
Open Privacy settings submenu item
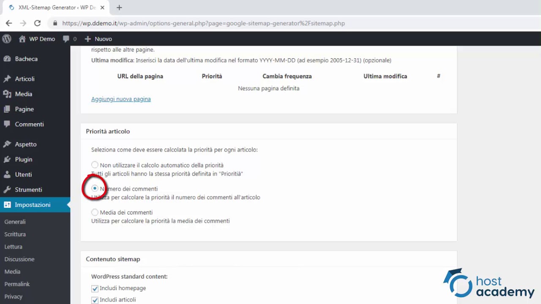pyautogui.click(x=13, y=296)
